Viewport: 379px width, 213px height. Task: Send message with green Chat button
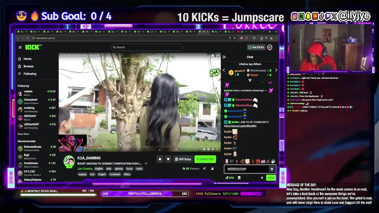click(271, 178)
